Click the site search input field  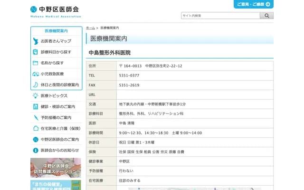220,16
